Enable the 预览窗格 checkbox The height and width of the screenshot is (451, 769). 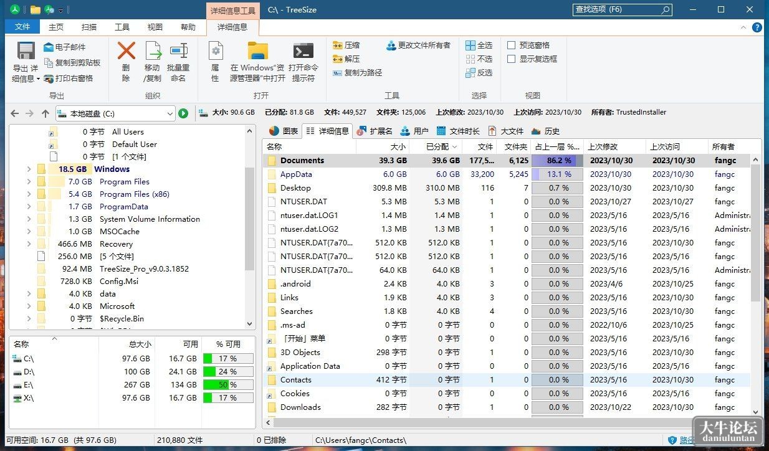pyautogui.click(x=512, y=45)
